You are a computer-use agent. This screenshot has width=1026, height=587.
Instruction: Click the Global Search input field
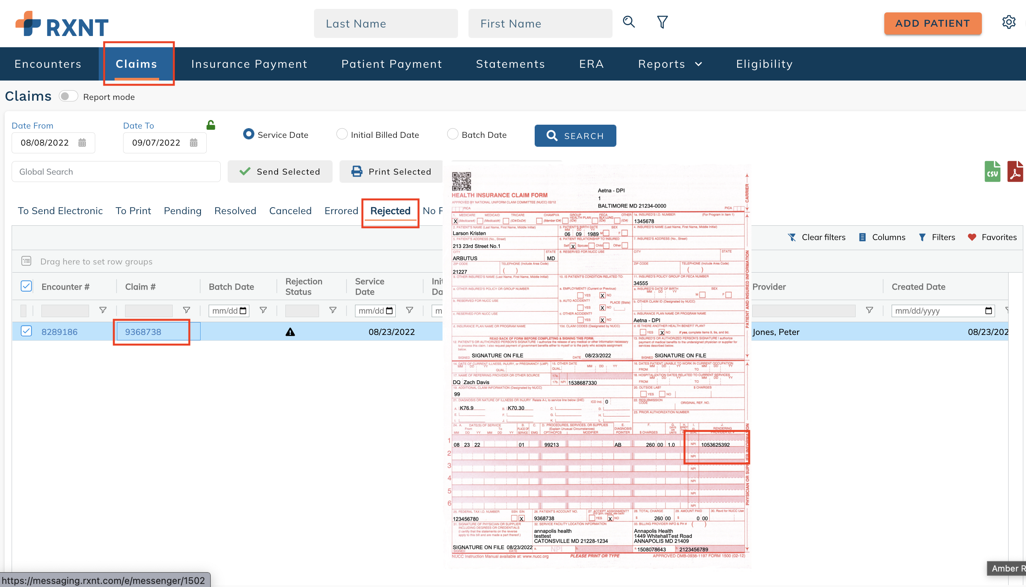coord(116,172)
